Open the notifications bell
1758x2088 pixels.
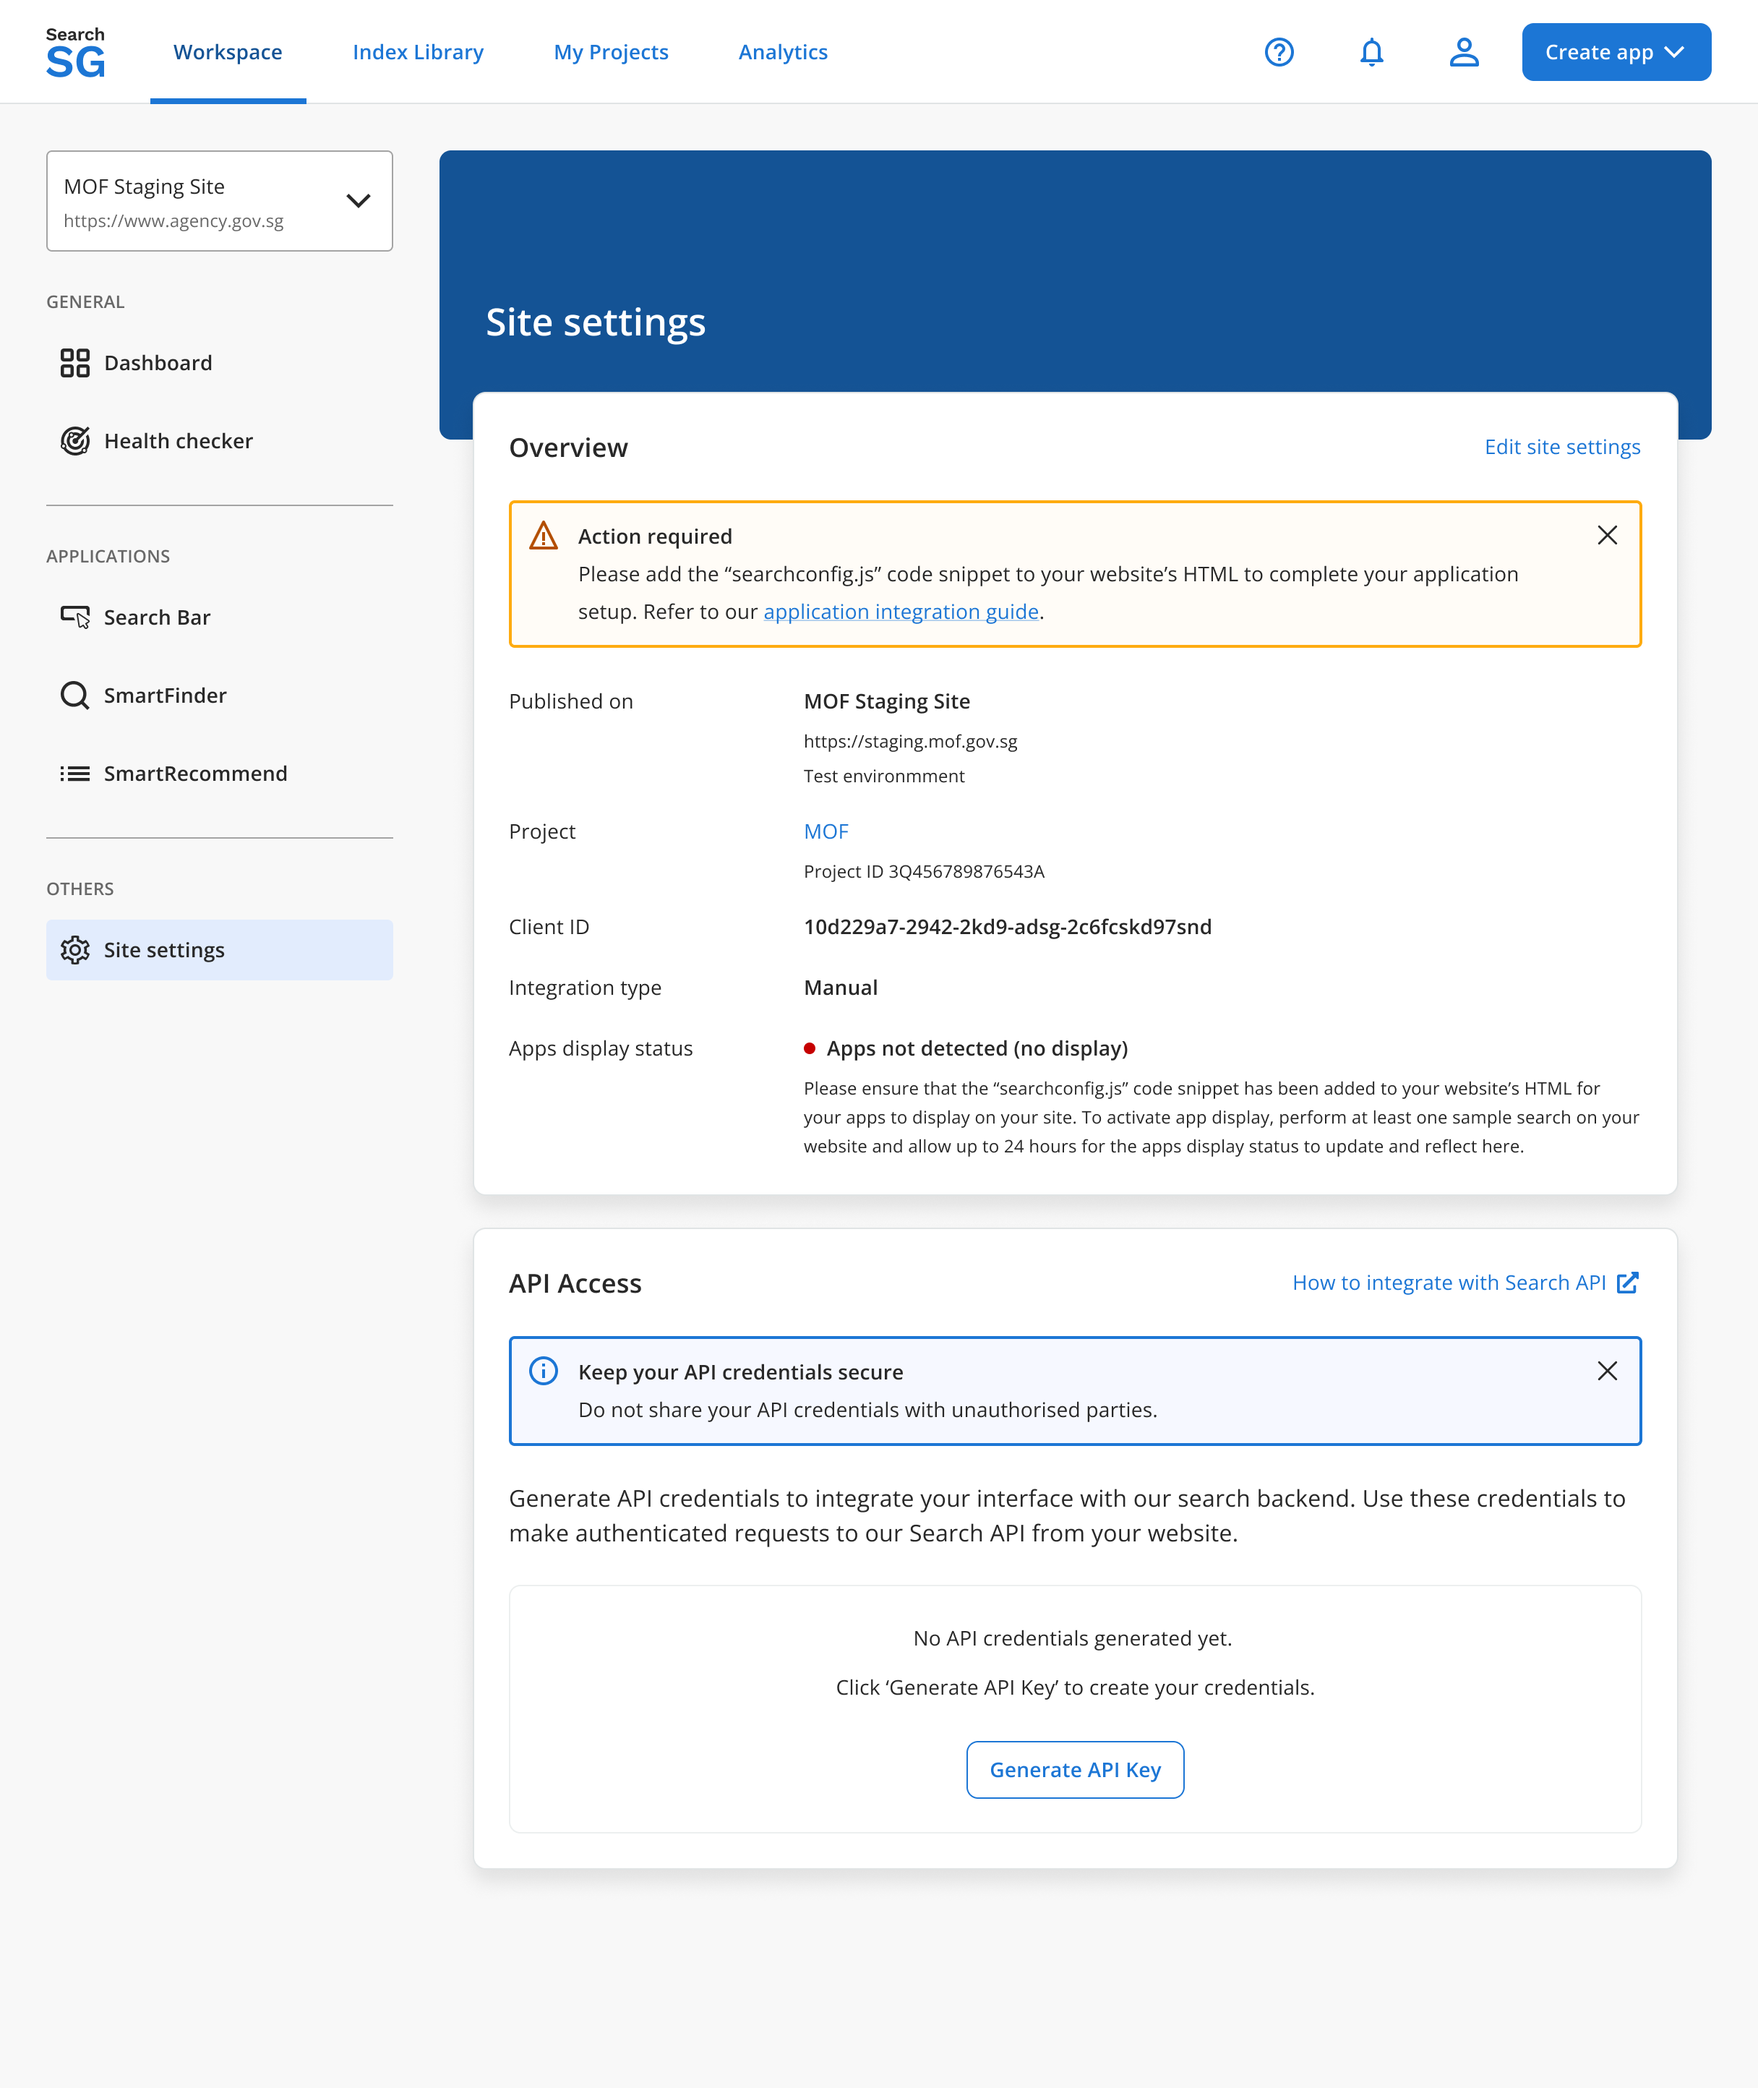(1371, 53)
